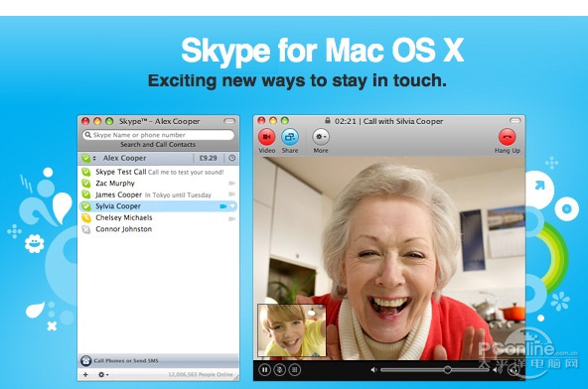Open the dial pad icon in call controls
The width and height of the screenshot is (588, 389).
tap(294, 370)
